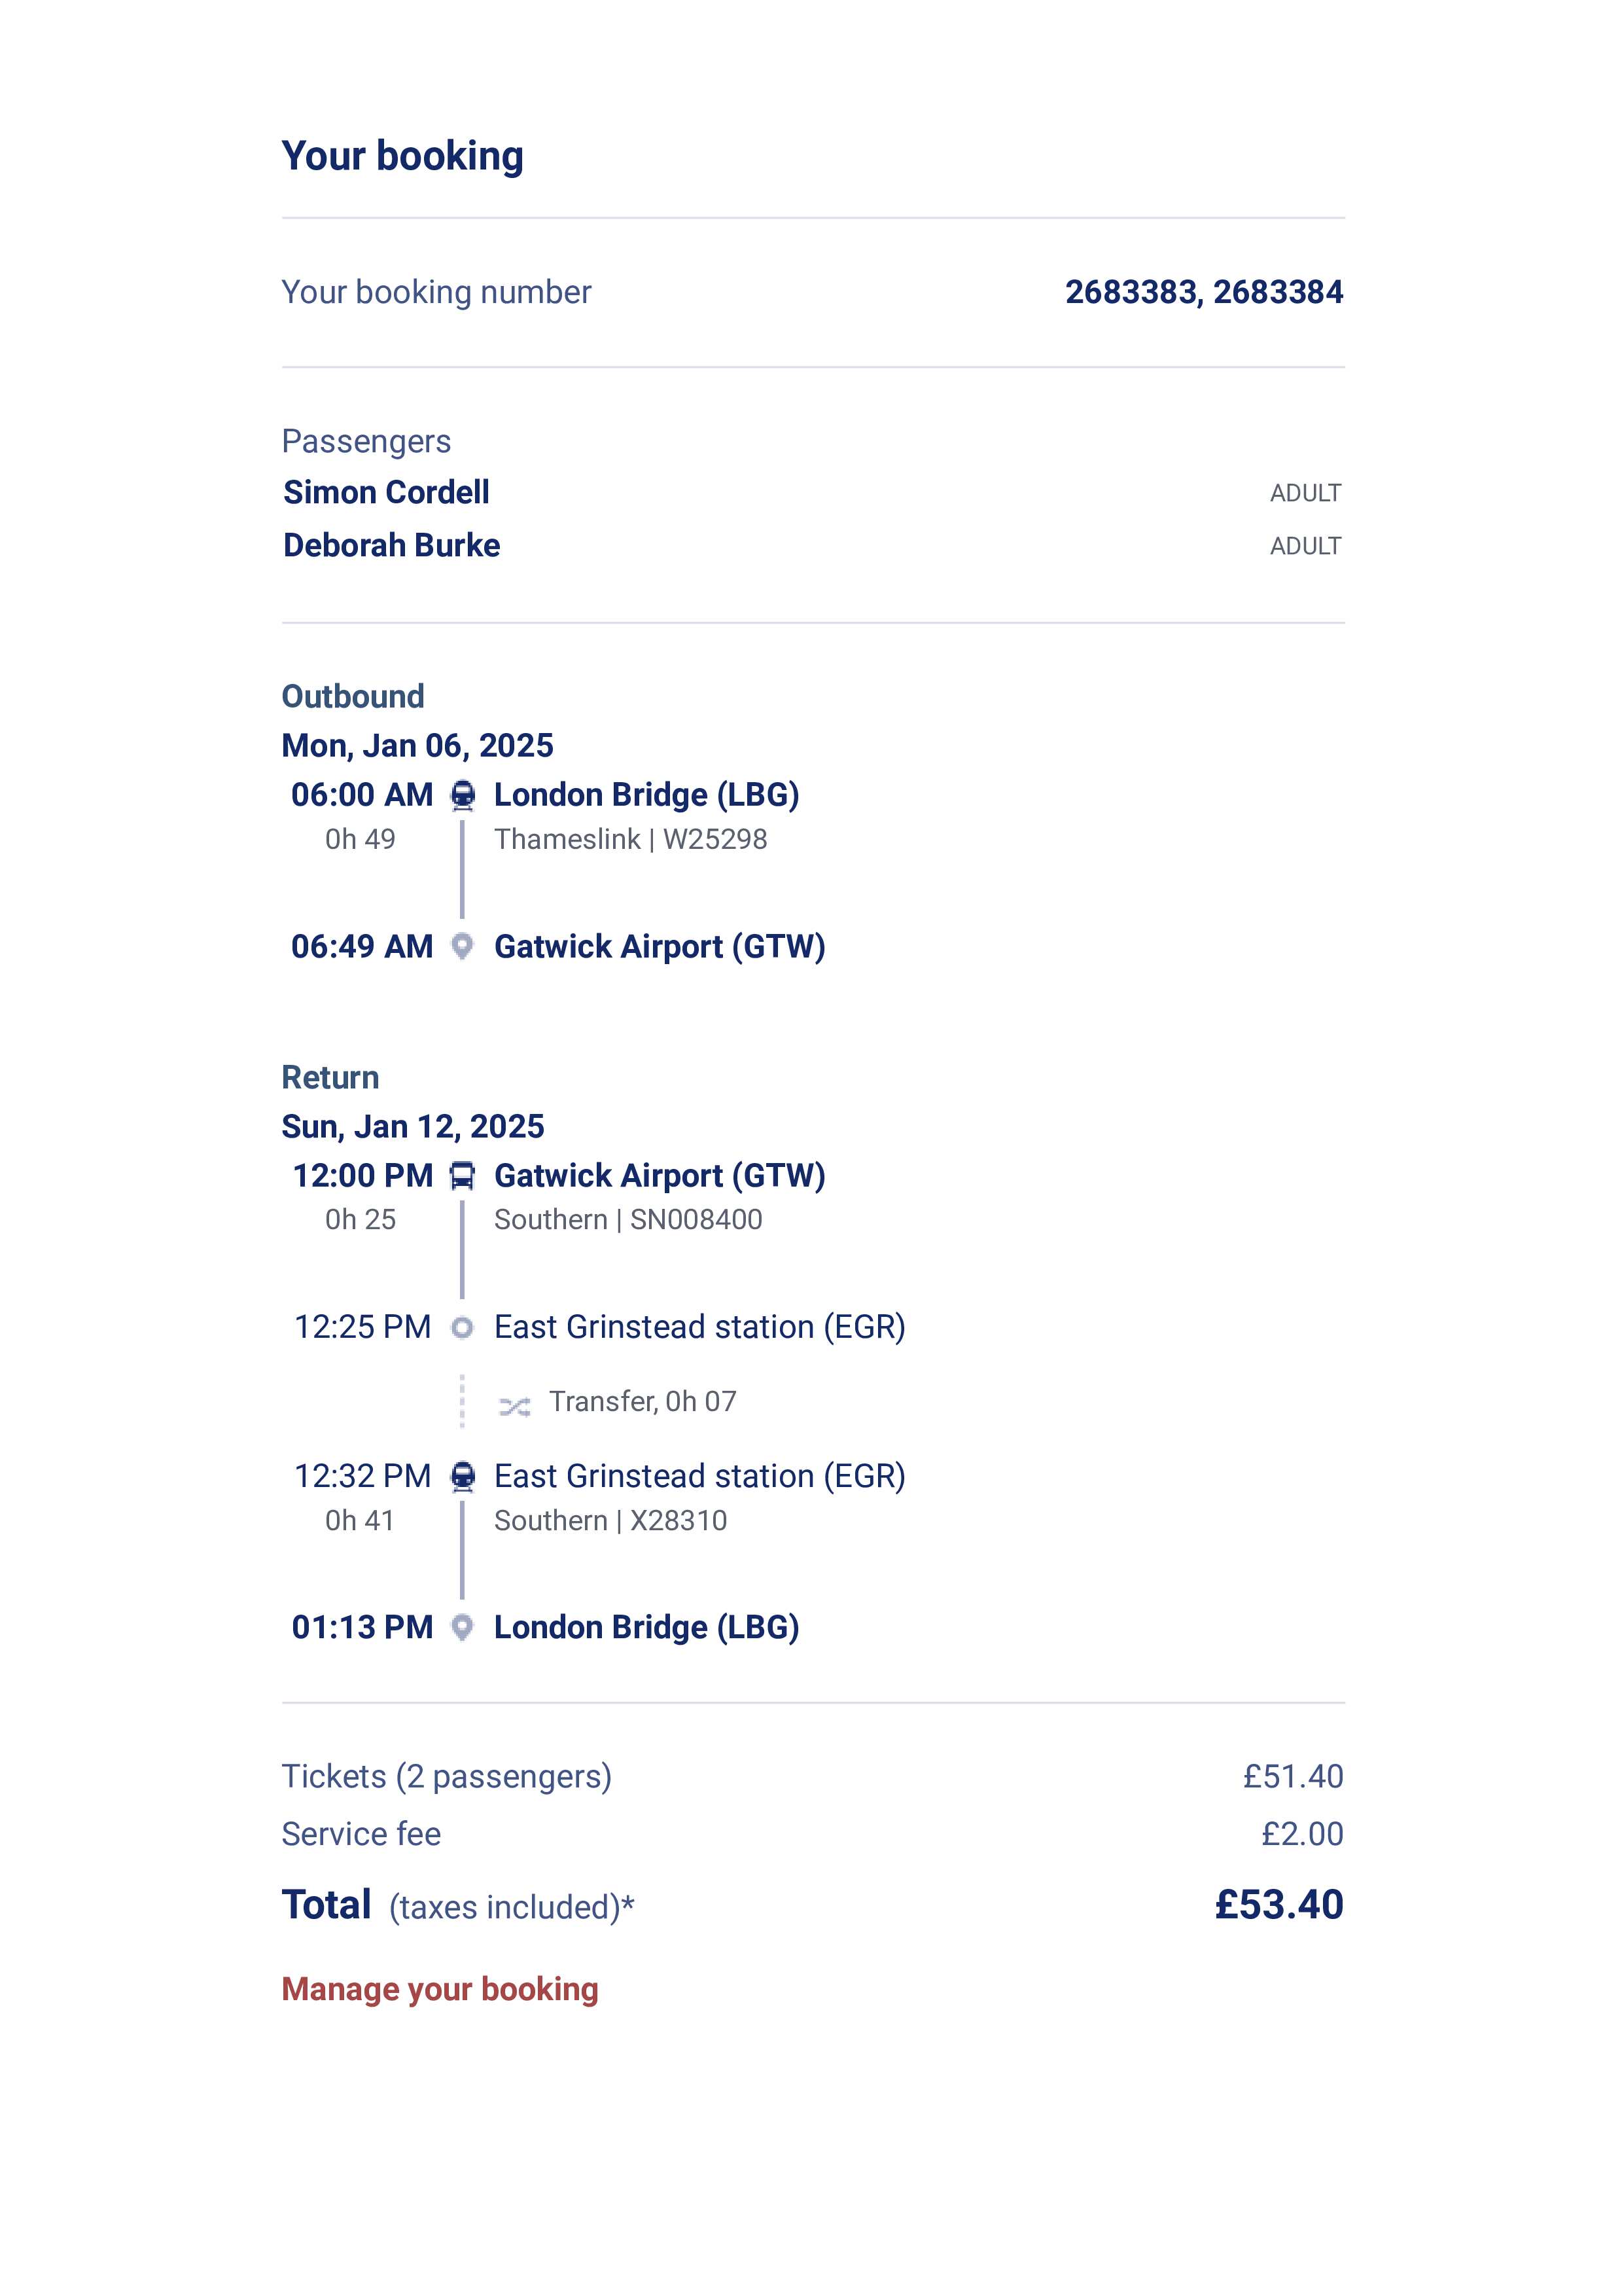Click the Service fee amount £2.00
Viewport: 1622px width, 2296px height.
tap(1301, 1833)
